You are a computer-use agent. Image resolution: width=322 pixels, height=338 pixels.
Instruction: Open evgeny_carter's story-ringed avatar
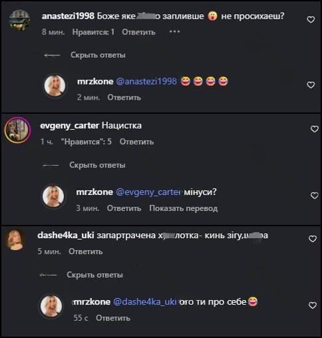click(x=18, y=130)
